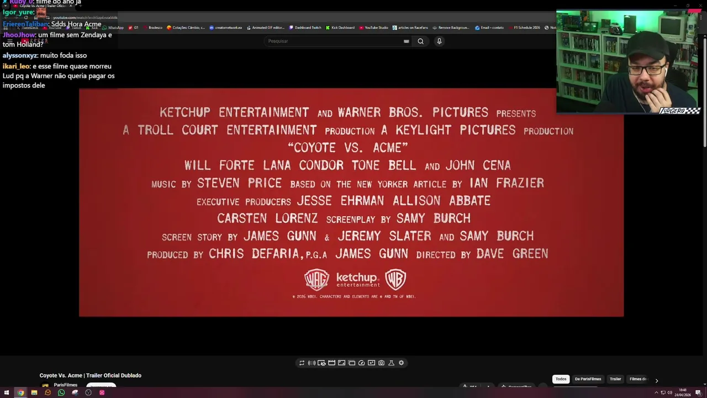Click the red credits video frame

point(351,202)
